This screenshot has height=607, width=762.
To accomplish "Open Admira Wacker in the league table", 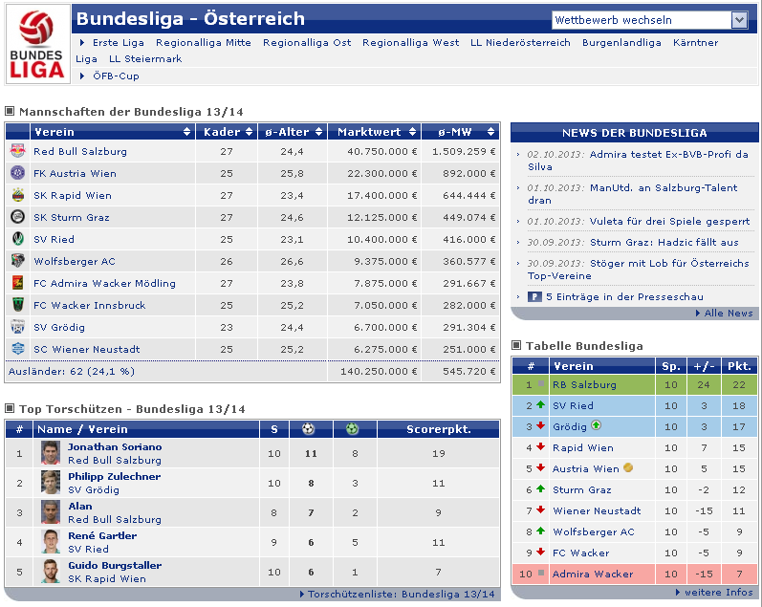I will coord(593,574).
